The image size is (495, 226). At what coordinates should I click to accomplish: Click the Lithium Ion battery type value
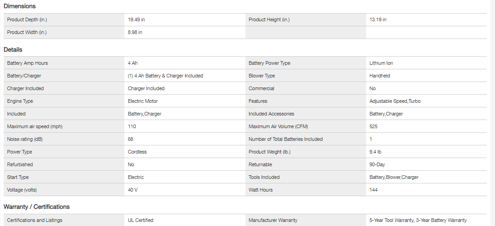tap(381, 63)
